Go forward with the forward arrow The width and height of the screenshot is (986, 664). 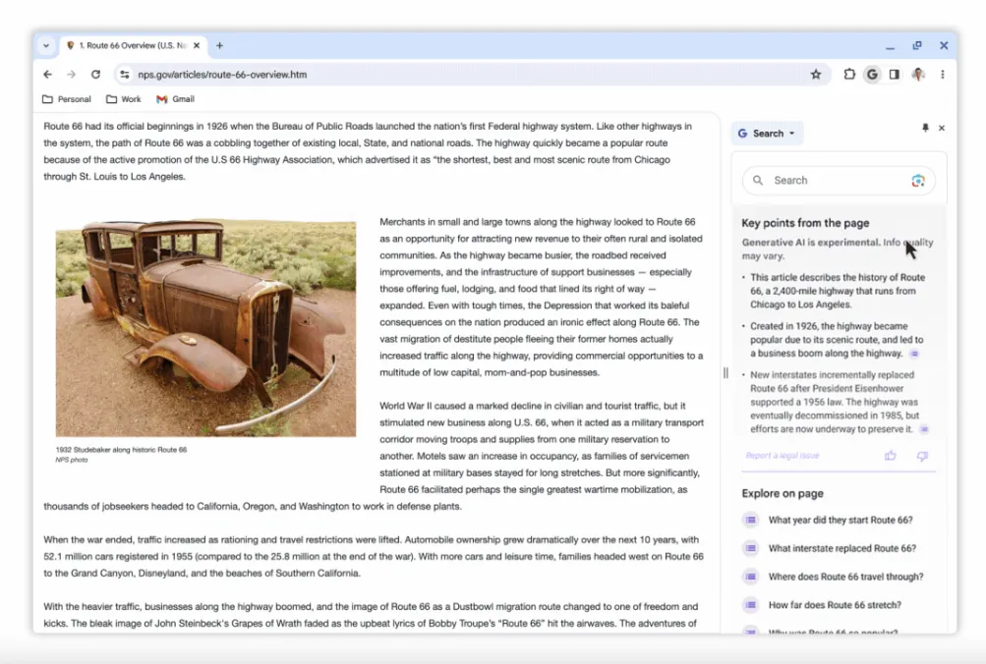[x=71, y=74]
